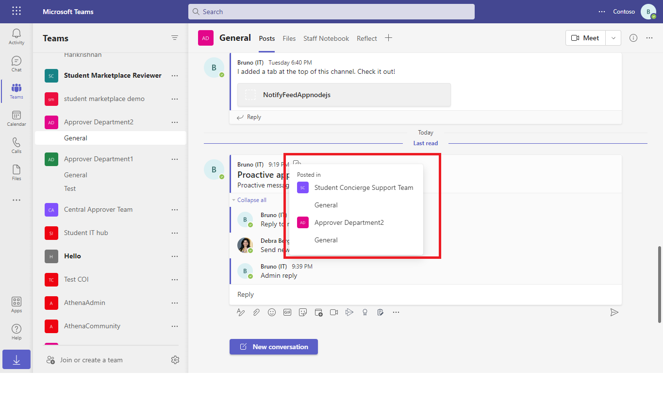663x405 pixels.
Task: Open more options for Student IT hub
Action: point(175,233)
